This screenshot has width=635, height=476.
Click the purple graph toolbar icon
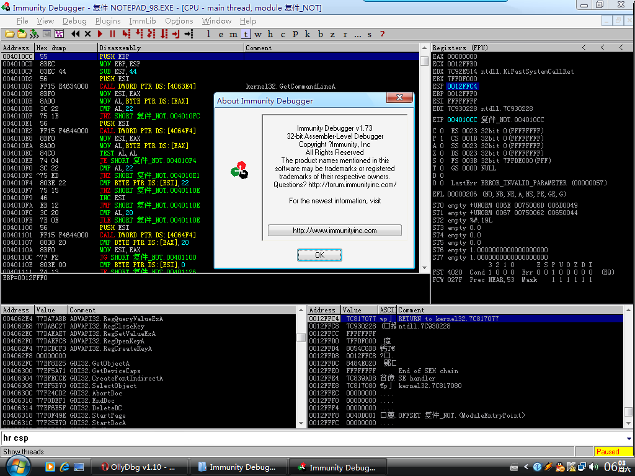59,35
